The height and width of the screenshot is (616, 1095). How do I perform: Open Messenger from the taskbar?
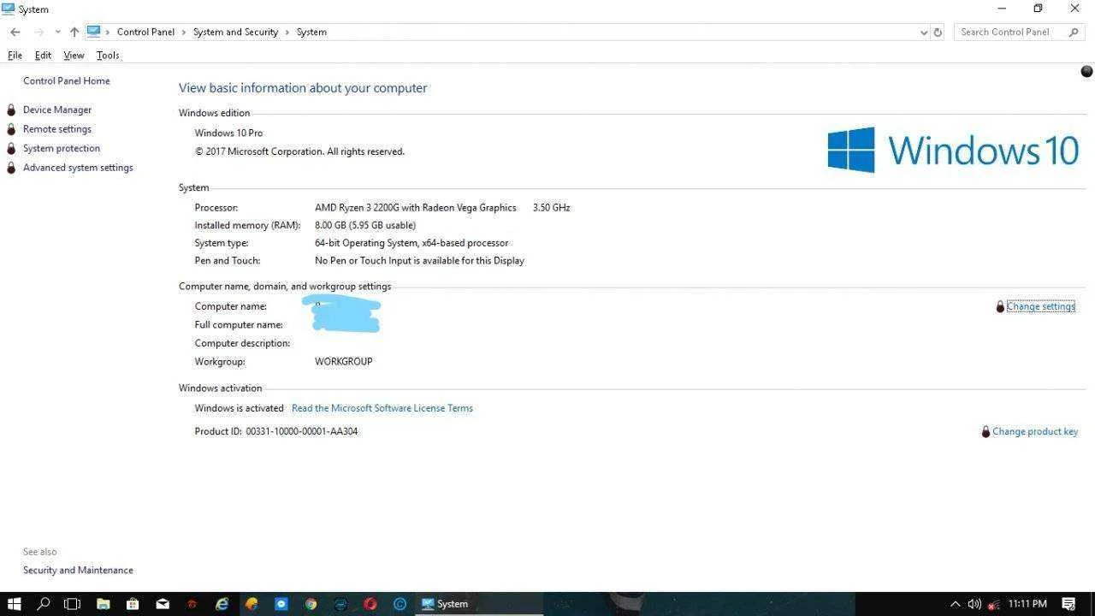tap(281, 603)
